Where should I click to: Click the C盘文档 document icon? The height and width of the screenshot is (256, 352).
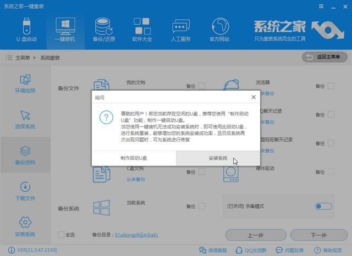pos(101,174)
